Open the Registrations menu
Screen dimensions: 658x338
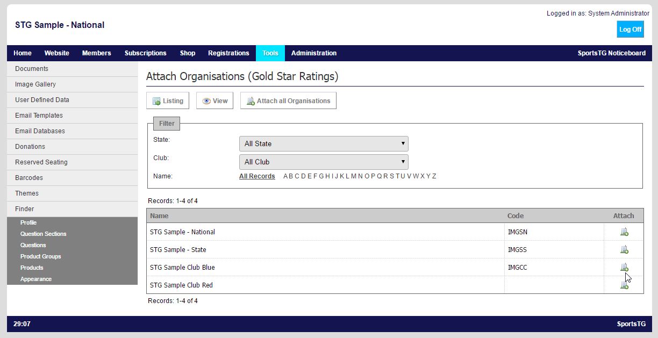228,53
